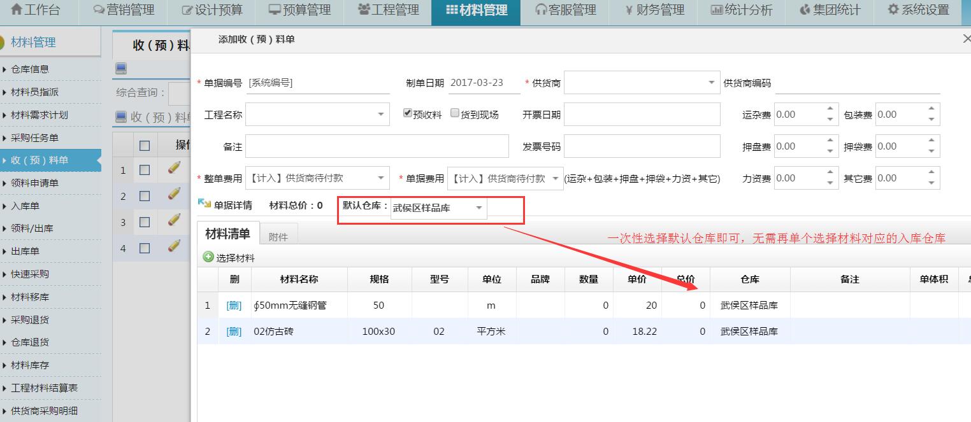Click pencil edit icon in row 1

click(174, 169)
